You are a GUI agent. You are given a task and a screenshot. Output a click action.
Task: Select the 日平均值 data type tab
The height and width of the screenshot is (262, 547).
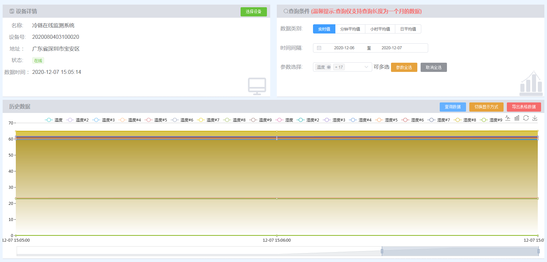coord(408,29)
